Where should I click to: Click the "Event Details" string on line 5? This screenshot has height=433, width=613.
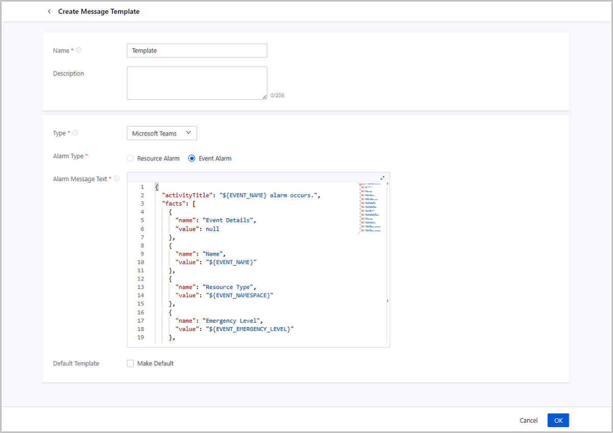pyautogui.click(x=228, y=220)
